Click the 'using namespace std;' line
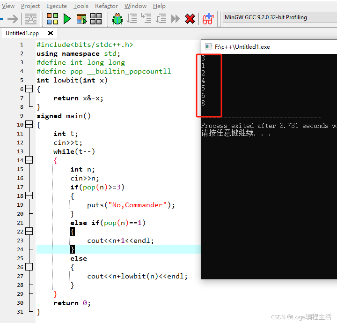The image size is (337, 323). [78, 53]
